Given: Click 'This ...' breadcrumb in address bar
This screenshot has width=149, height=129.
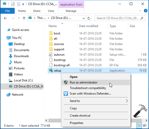Looking at the screenshot, I should tap(41, 18).
